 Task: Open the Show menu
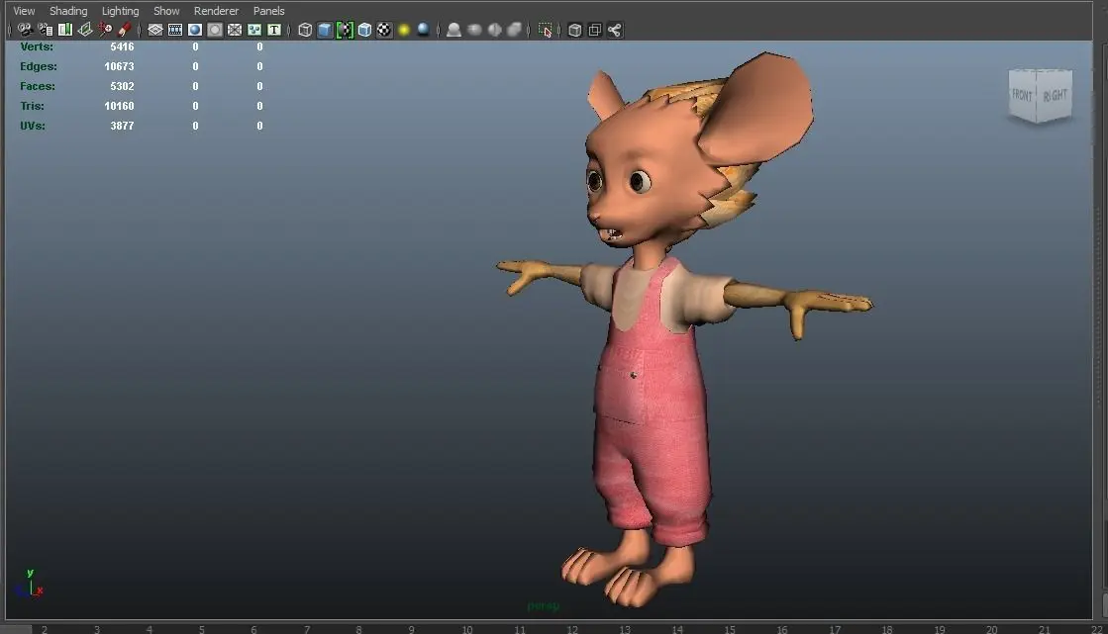tap(166, 11)
